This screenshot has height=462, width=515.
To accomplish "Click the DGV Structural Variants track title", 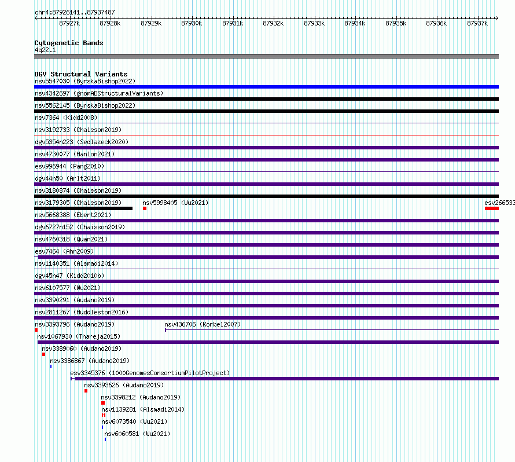I will click(x=81, y=74).
